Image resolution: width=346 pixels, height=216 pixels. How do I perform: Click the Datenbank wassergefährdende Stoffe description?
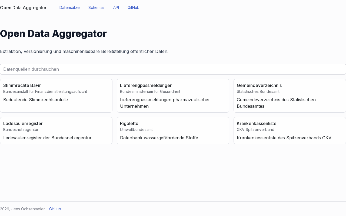tap(159, 138)
